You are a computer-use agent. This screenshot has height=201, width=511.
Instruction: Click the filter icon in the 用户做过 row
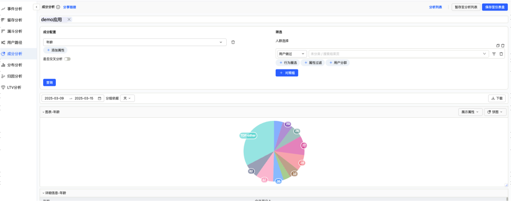pyautogui.click(x=494, y=54)
